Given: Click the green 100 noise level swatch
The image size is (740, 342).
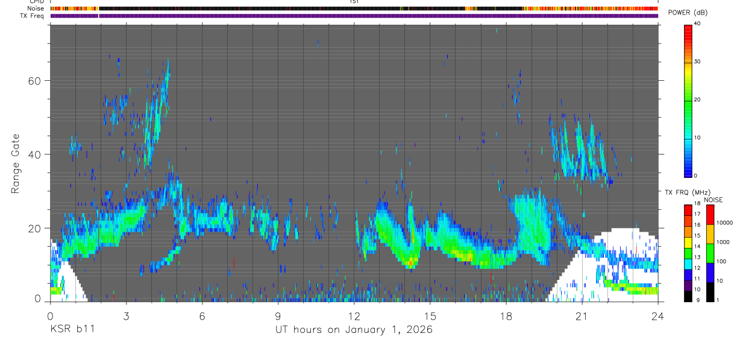Looking at the screenshot, I should point(710,253).
